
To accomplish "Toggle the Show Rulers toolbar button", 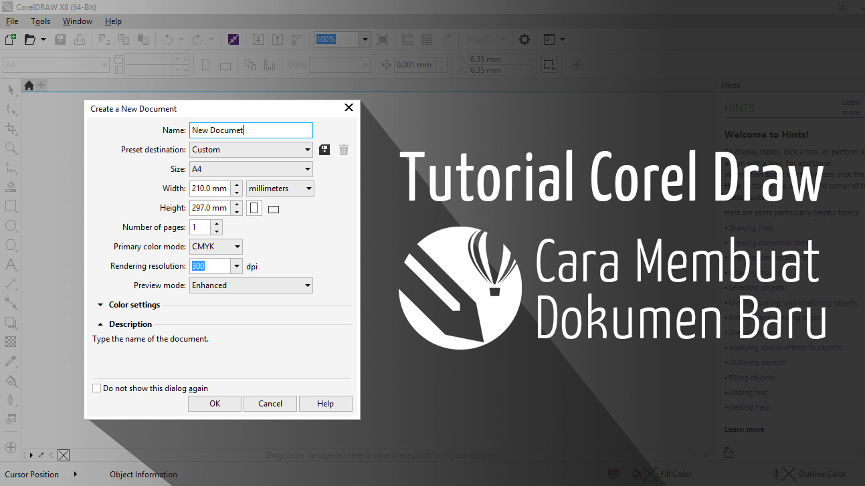I will point(407,39).
